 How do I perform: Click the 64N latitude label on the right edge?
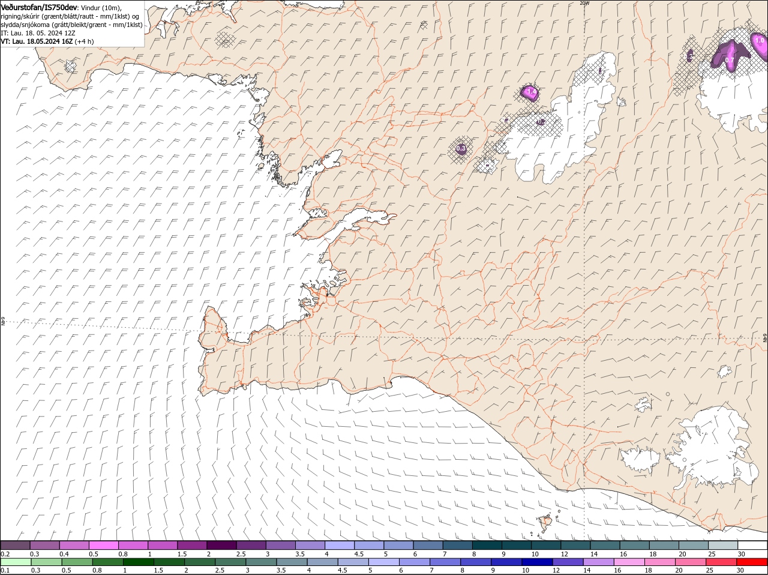765,339
